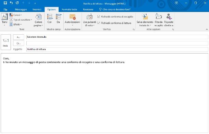This screenshot has height=134, width=209.
Task: Redo action with the circular arrow icon
Action: [17, 3]
